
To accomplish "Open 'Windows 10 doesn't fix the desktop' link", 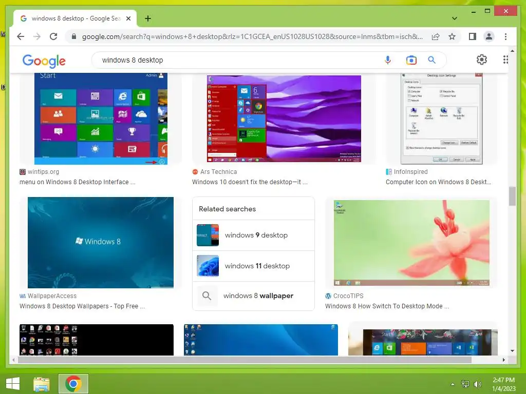I will point(250,182).
